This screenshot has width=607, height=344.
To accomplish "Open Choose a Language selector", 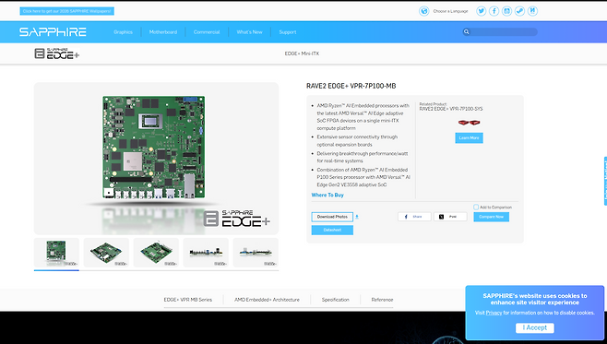I will click(x=450, y=11).
